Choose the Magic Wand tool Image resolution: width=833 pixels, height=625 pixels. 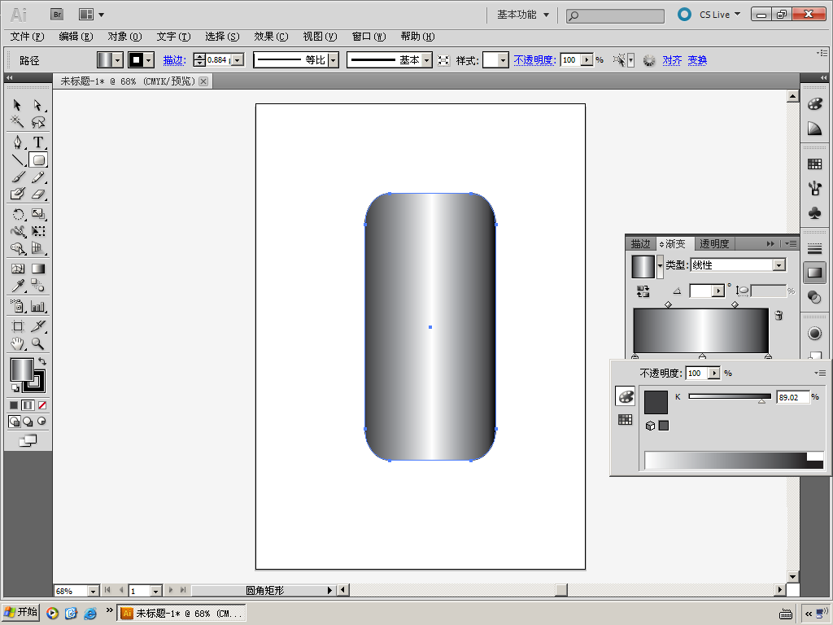point(17,122)
